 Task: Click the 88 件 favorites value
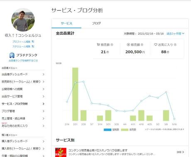pos(165,52)
